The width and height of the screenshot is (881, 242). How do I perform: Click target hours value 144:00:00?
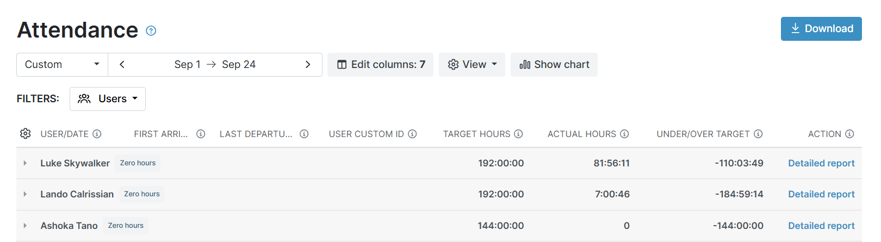(x=501, y=226)
